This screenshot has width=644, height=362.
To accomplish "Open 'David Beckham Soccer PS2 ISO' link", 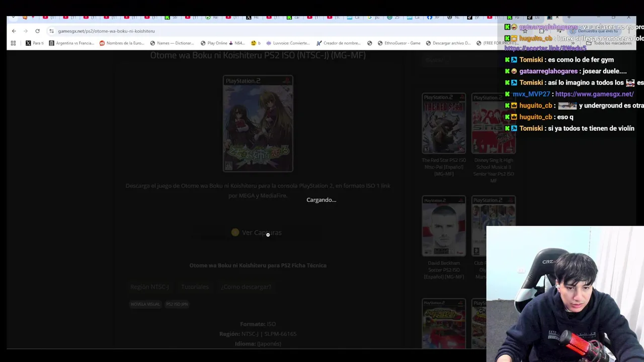I will [x=444, y=270].
